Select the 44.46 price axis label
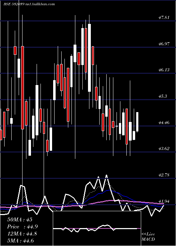The height and width of the screenshot is (246, 176). [164, 123]
